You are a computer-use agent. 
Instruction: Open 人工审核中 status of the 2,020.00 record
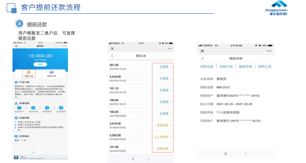pyautogui.click(x=161, y=137)
